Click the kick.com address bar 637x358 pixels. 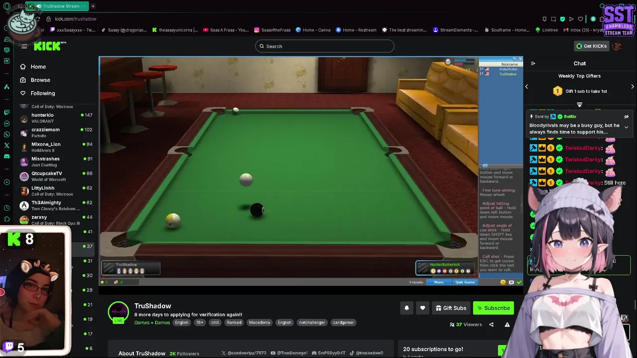75,19
